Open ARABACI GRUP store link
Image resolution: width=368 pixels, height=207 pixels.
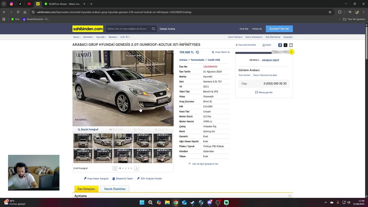tap(271, 60)
